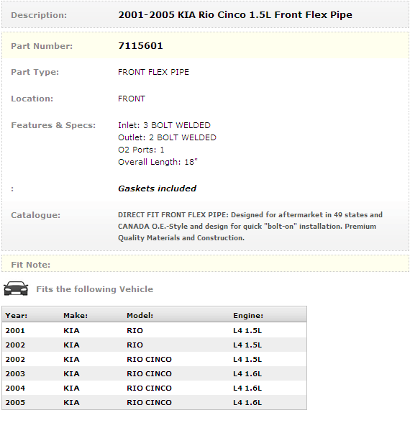
Task: Click the RIO model cell in 2001 row
Action: coord(135,330)
